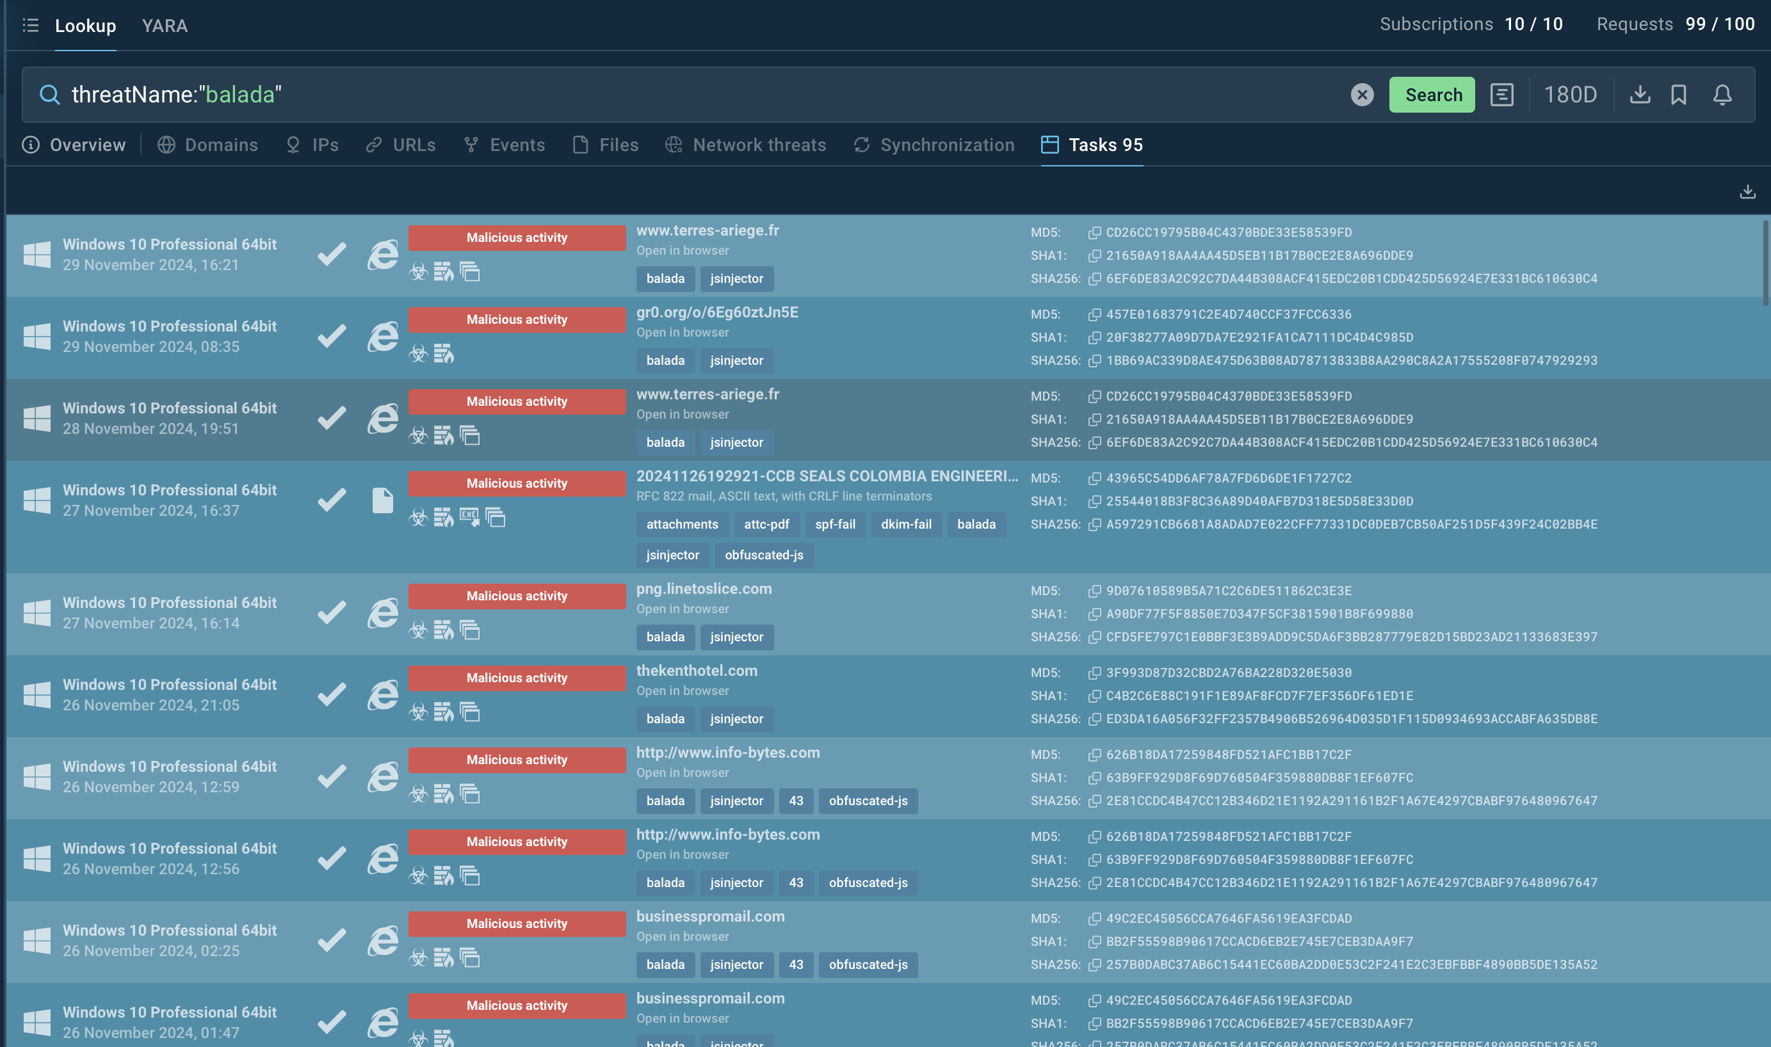The height and width of the screenshot is (1047, 1771).
Task: Copy SHA1 hash of thekenthotel.com task
Action: coord(1094,696)
